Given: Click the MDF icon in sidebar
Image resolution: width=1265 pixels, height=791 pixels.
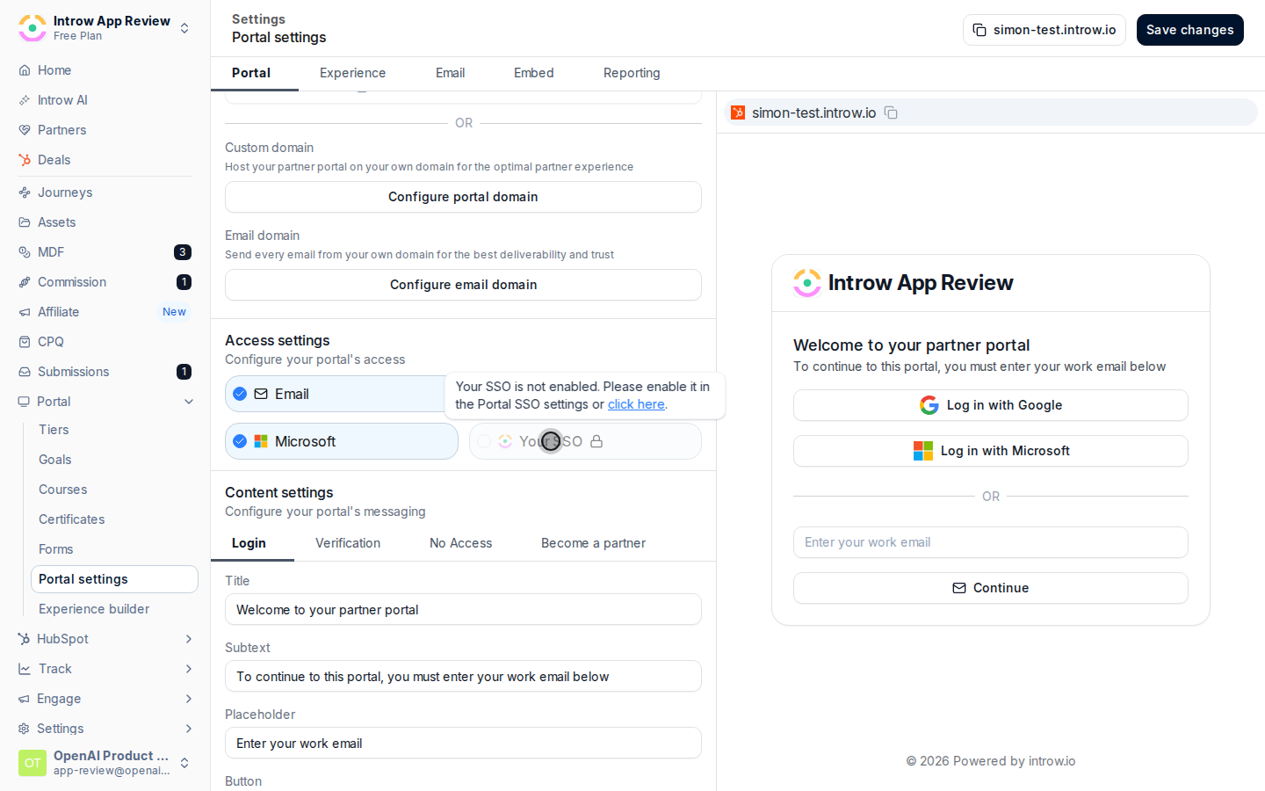Looking at the screenshot, I should [x=25, y=252].
